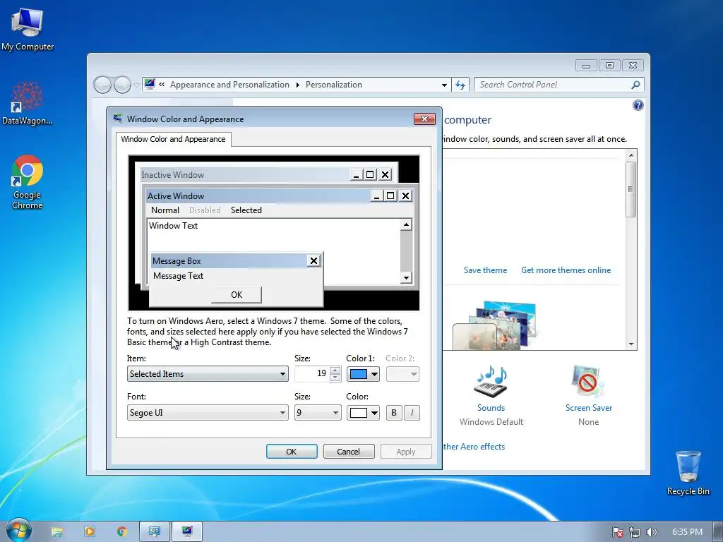Open the volume speaker tray icon
This screenshot has height=542, width=723.
pos(651,532)
